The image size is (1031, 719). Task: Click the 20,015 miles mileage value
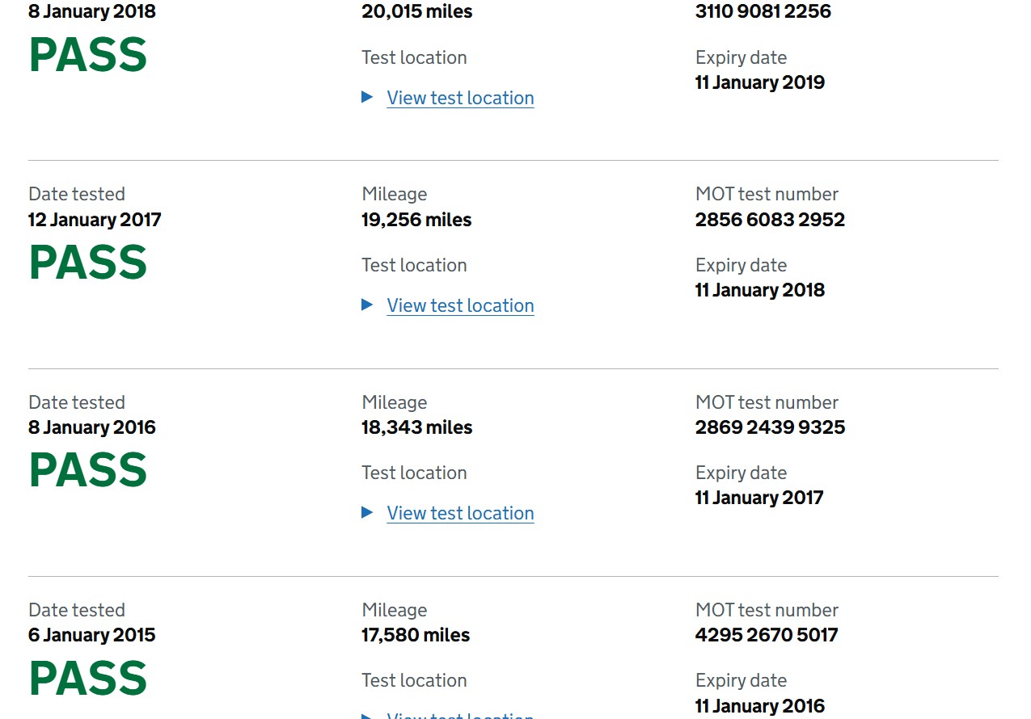click(x=417, y=12)
